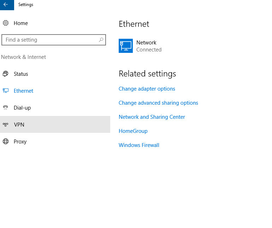Select the Ethernet sidebar item
Viewport: 272px width, 228px height.
55,91
